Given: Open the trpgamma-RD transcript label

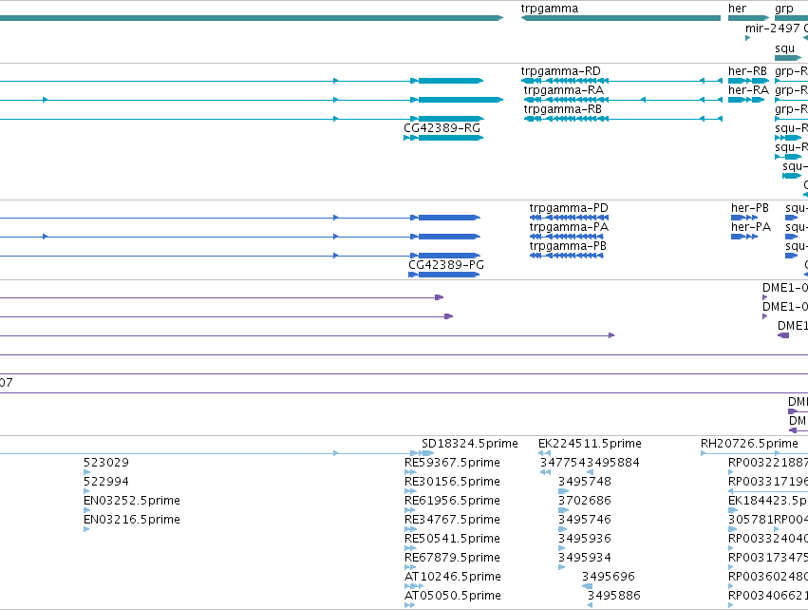Looking at the screenshot, I should (560, 71).
